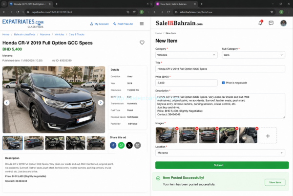Share ad by email icon
The height and width of the screenshot is (196, 293).
pos(138,145)
